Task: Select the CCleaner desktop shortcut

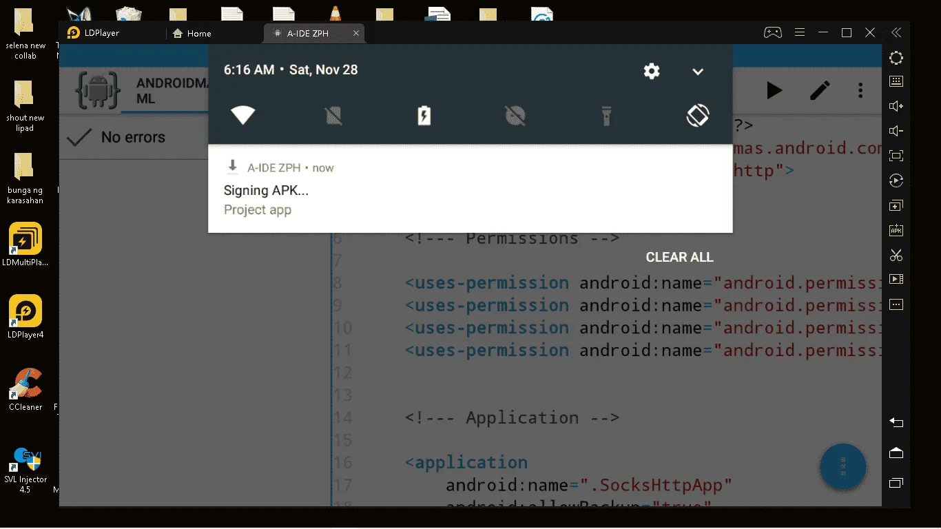Action: (x=25, y=390)
